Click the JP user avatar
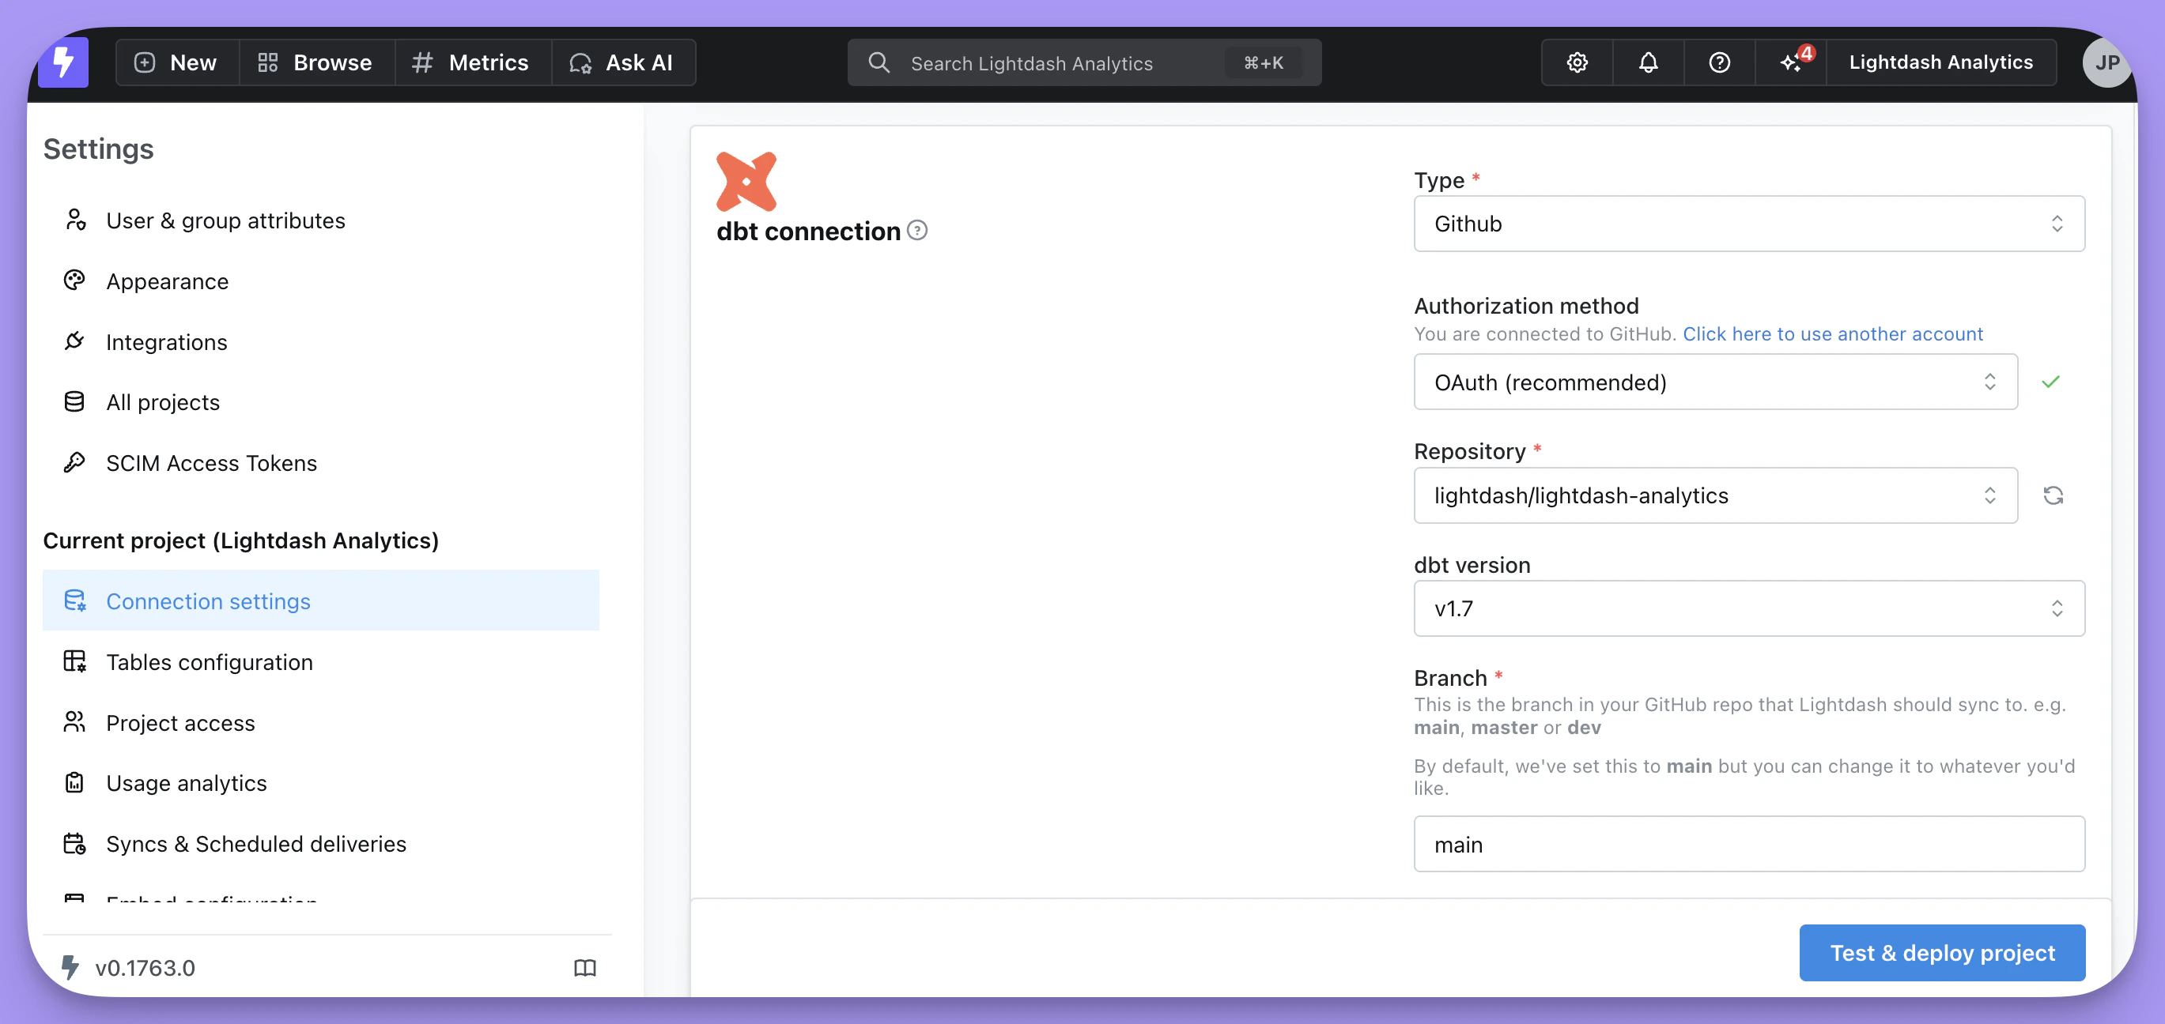Image resolution: width=2165 pixels, height=1024 pixels. 2106,62
